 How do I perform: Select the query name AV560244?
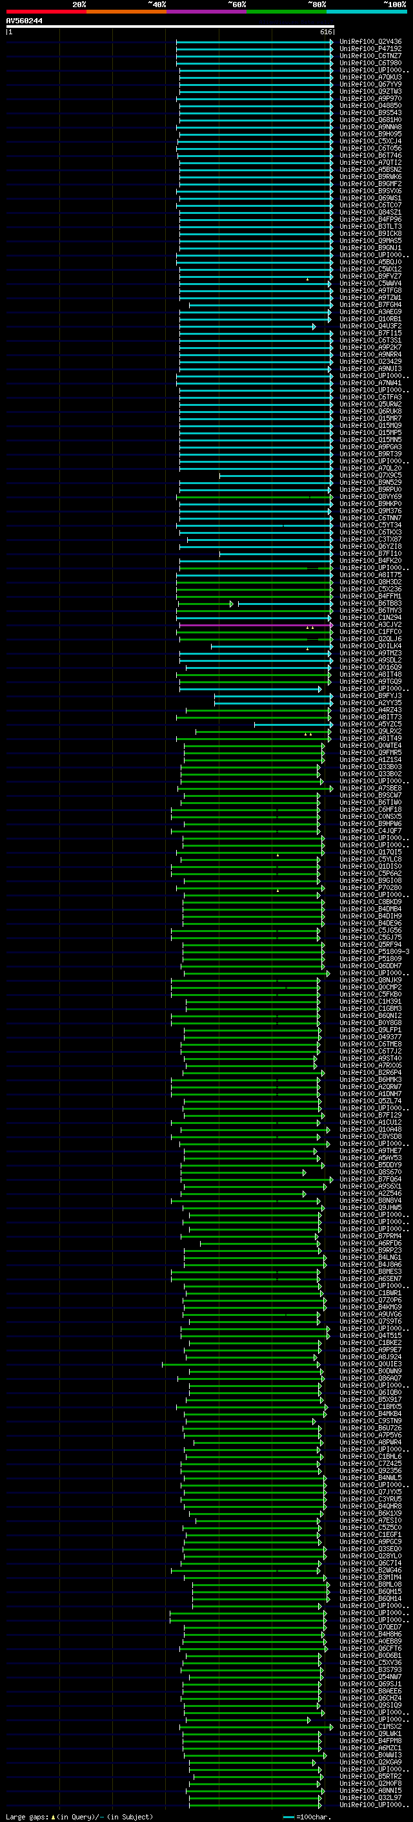coord(24,21)
